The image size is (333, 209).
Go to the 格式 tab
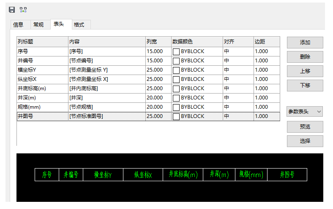[x=79, y=25]
